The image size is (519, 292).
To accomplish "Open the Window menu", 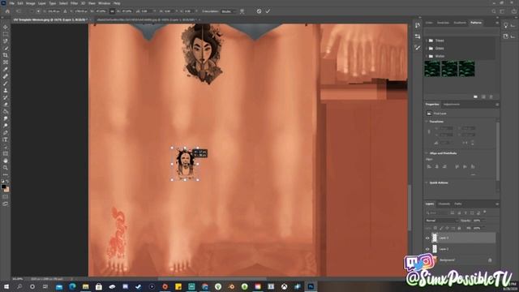I will pos(104,3).
